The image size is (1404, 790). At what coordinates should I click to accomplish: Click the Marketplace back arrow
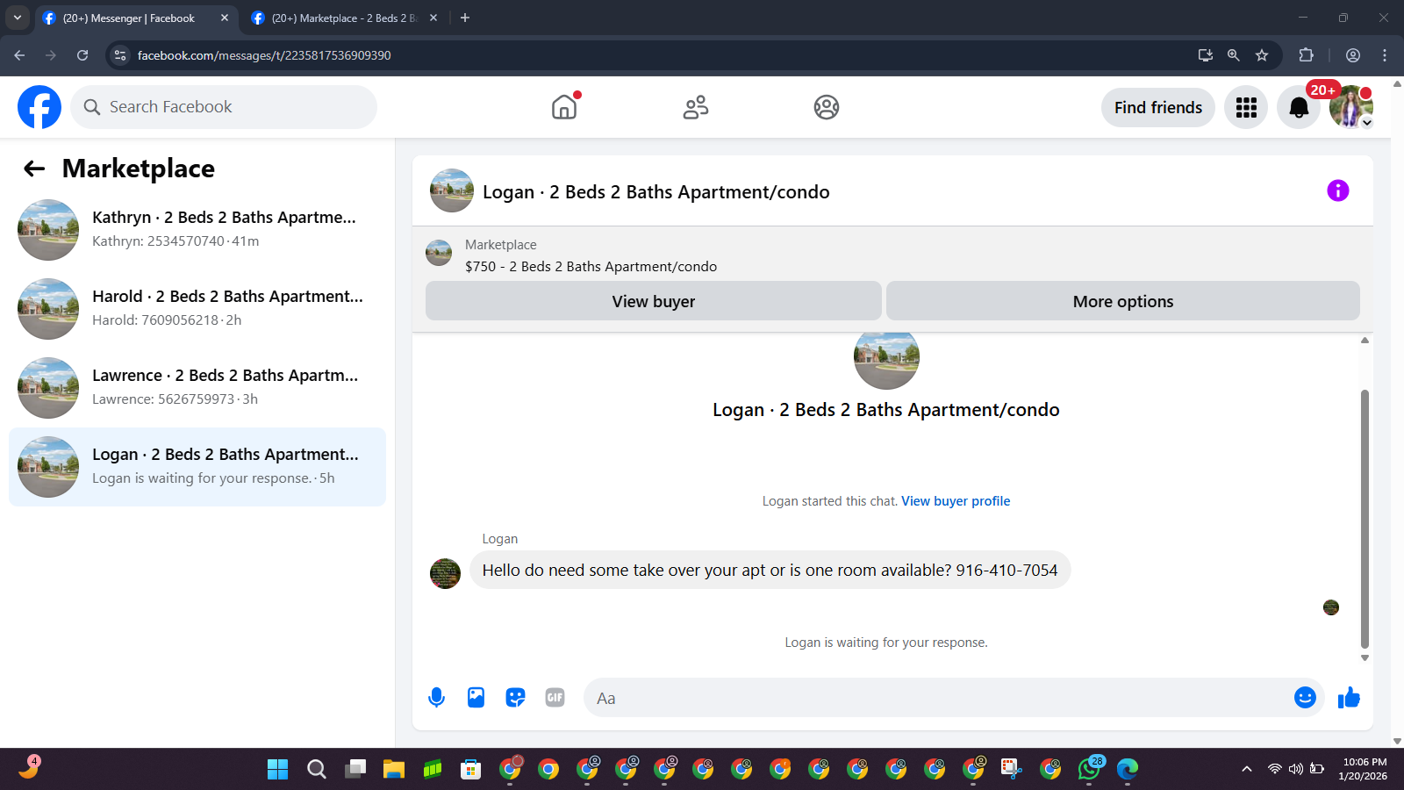(34, 169)
